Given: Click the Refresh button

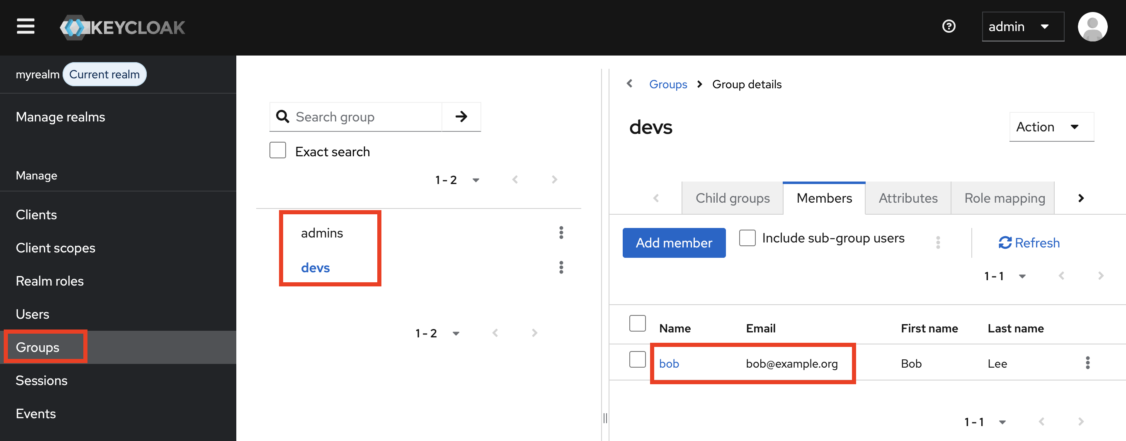Looking at the screenshot, I should (x=1029, y=242).
